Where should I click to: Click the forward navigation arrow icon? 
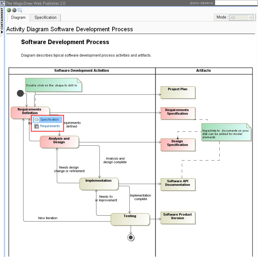[x=14, y=10]
